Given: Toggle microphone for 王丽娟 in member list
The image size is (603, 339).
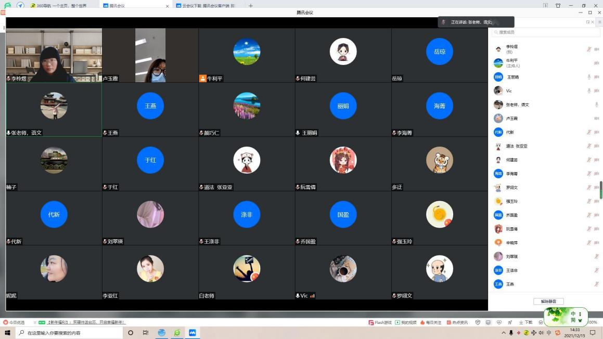Looking at the screenshot, I should [589, 77].
